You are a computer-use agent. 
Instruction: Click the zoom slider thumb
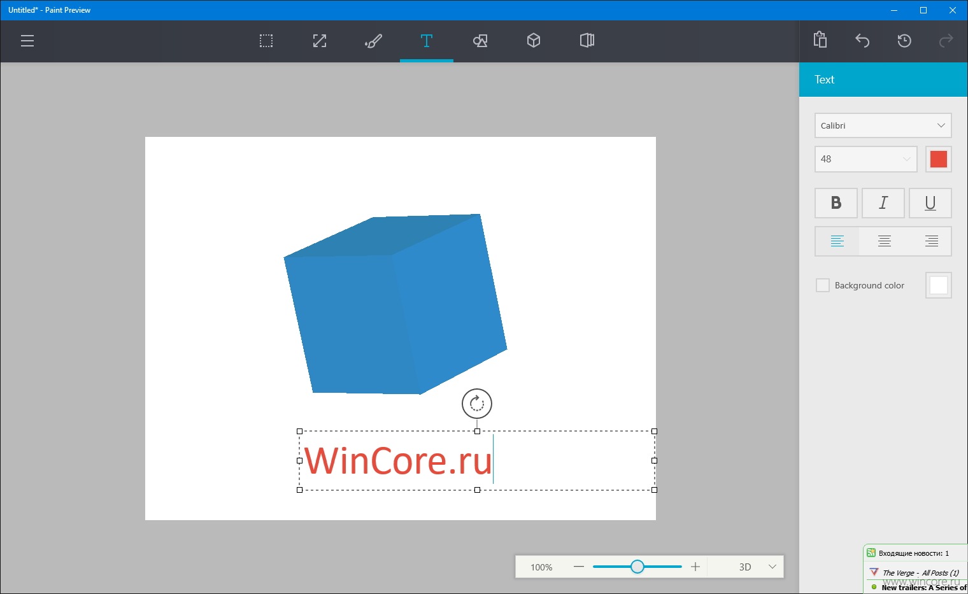637,567
